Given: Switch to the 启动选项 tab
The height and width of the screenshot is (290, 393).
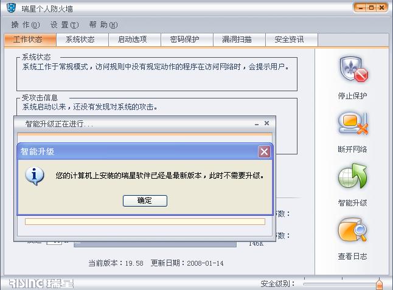Looking at the screenshot, I should (134, 40).
